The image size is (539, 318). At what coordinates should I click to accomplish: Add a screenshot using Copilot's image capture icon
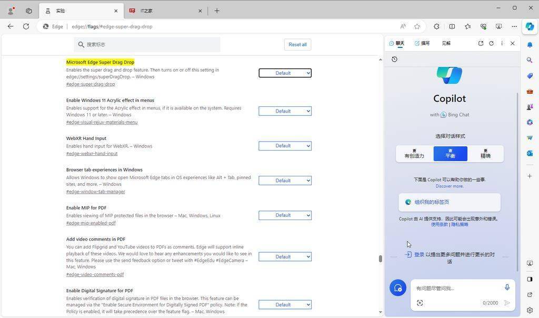[x=420, y=303]
